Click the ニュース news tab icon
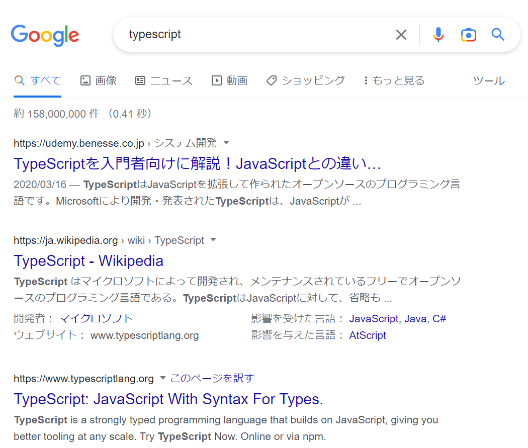Screen dimensions: 528x448 (x=140, y=80)
